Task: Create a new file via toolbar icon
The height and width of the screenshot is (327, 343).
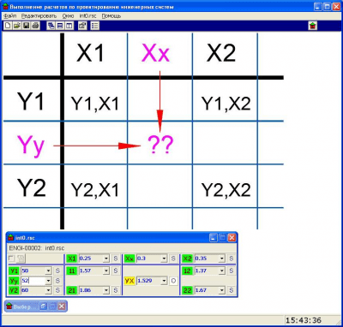Action: pyautogui.click(x=8, y=26)
